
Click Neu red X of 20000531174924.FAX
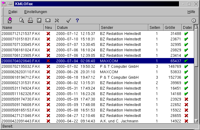(48, 88)
